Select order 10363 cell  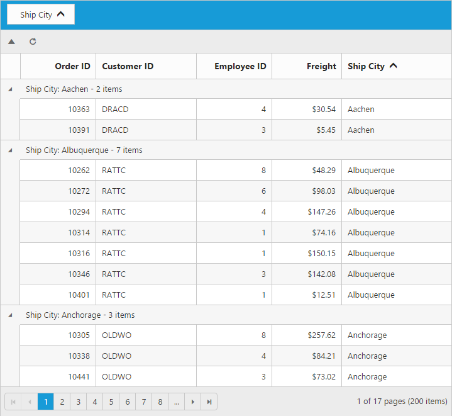point(58,110)
